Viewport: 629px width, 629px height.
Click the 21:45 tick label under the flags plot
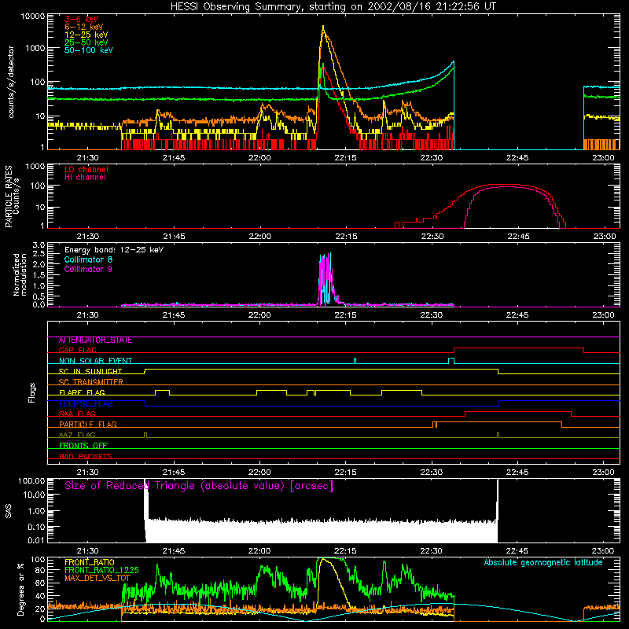pos(174,473)
